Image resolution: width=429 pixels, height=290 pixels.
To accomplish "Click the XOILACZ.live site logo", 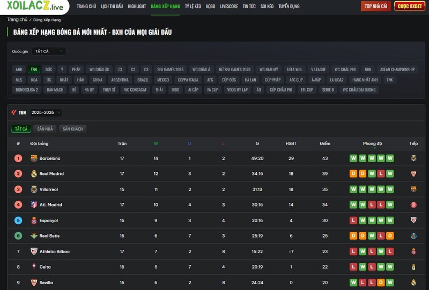I will tap(35, 6).
